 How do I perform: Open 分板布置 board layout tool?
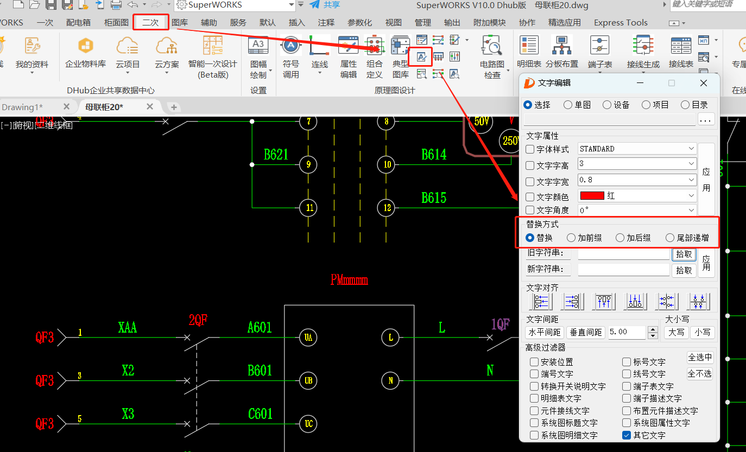tap(562, 53)
